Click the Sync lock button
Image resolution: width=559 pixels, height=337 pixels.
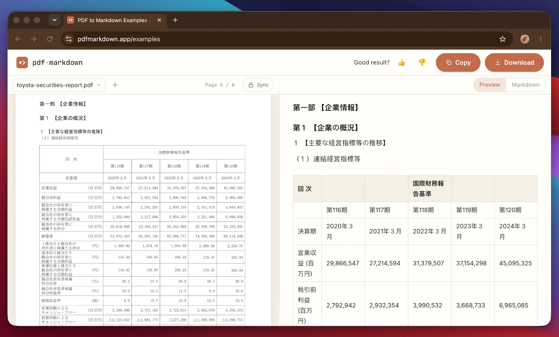258,85
